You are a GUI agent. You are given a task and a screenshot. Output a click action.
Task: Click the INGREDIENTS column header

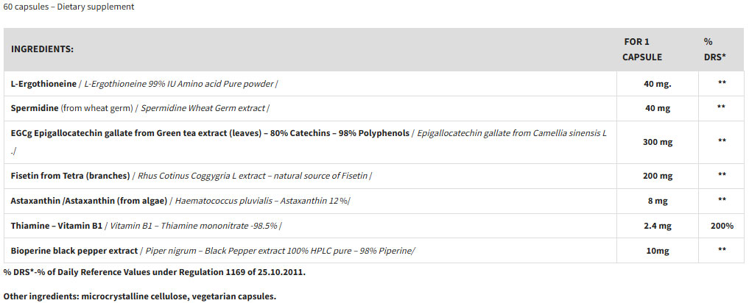click(42, 49)
